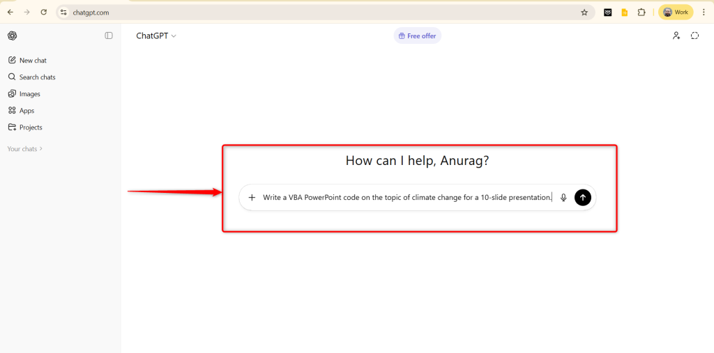Open the ChatGPT model dropdown

point(155,36)
